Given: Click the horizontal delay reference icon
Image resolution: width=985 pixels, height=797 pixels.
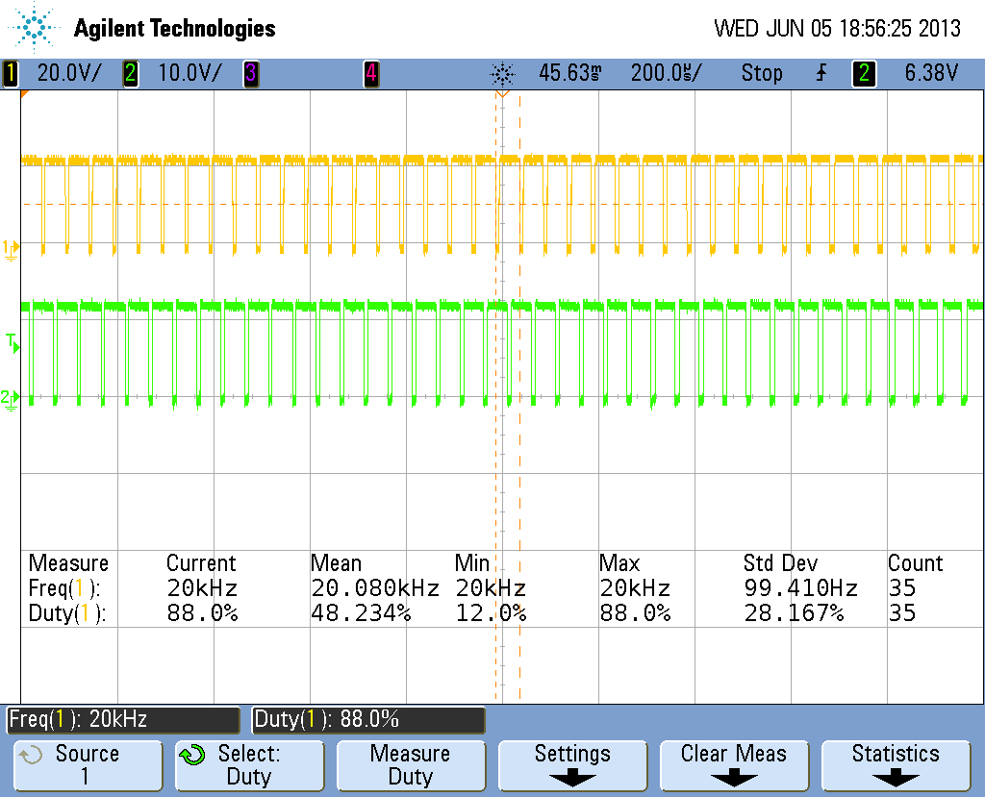Looking at the screenshot, I should click(501, 73).
